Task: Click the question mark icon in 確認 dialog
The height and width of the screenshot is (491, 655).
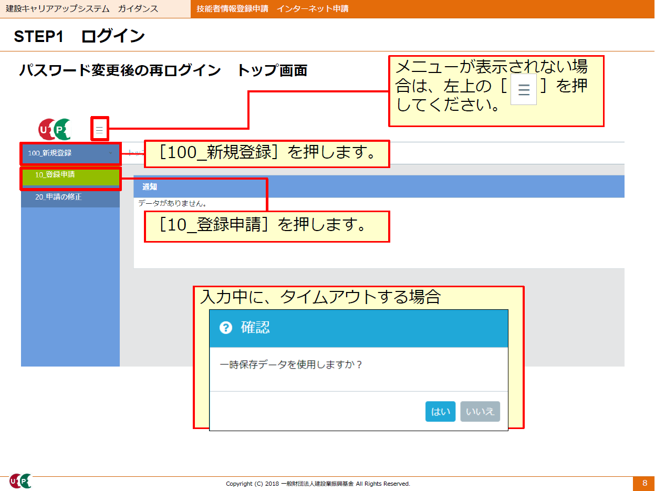Action: point(226,328)
